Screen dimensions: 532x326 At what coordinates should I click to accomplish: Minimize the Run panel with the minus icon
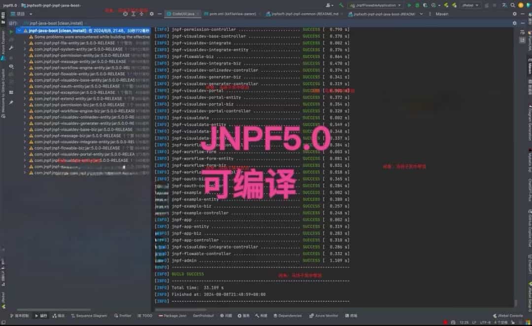[x=523, y=23]
